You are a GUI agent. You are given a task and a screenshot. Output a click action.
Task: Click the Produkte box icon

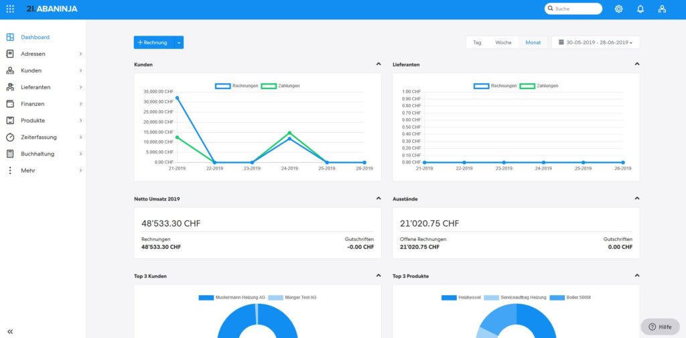[10, 121]
